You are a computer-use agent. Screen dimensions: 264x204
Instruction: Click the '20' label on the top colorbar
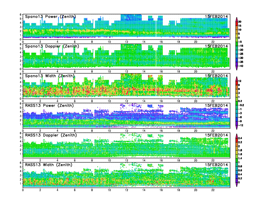click(240, 22)
